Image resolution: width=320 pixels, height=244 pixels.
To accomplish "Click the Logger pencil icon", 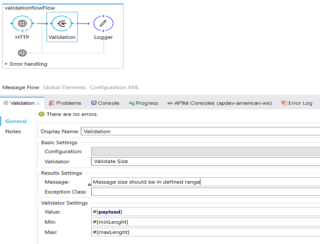I will pyautogui.click(x=103, y=24).
